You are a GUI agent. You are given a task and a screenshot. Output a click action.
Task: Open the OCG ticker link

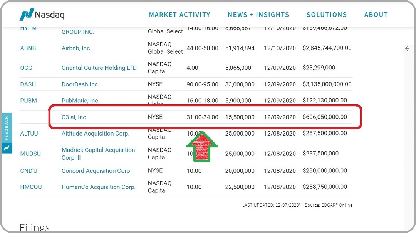tap(26, 68)
